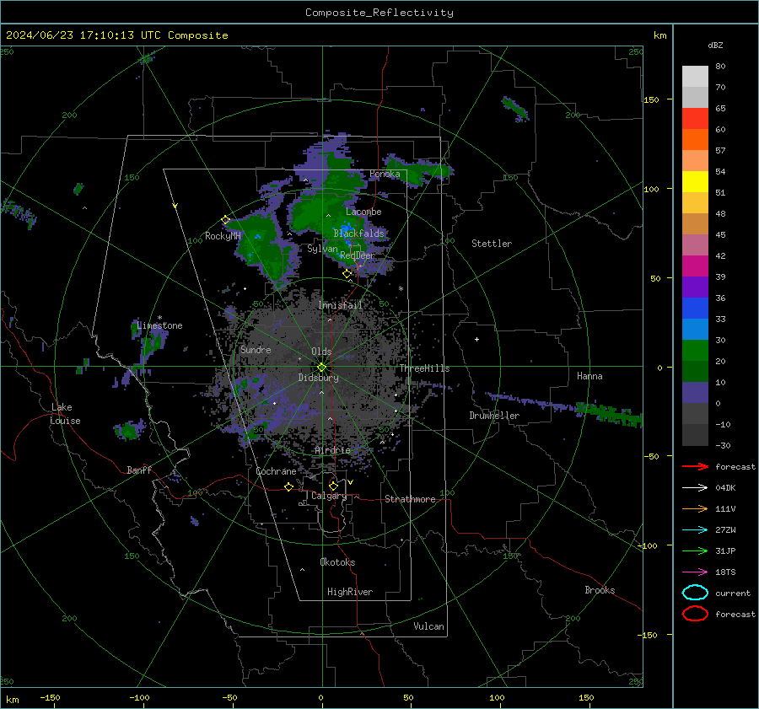The image size is (759, 709).
Task: Click the dBZ legend heading
Action: [715, 45]
